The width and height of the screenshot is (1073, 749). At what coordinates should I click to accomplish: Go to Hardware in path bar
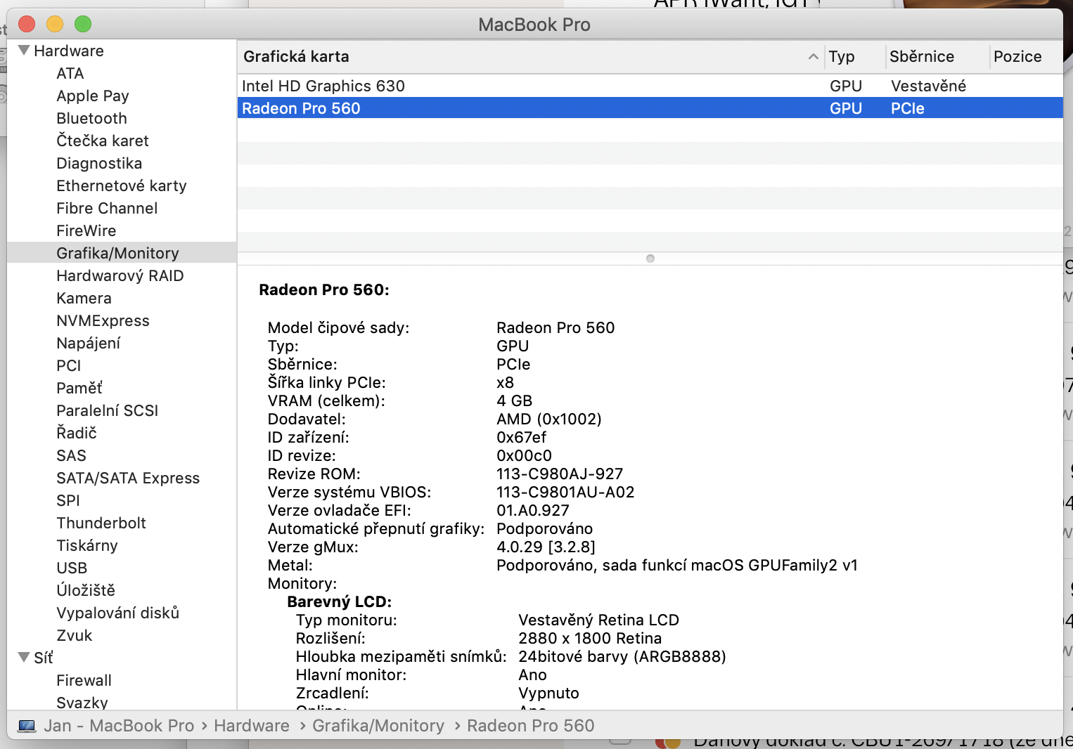[x=252, y=726]
